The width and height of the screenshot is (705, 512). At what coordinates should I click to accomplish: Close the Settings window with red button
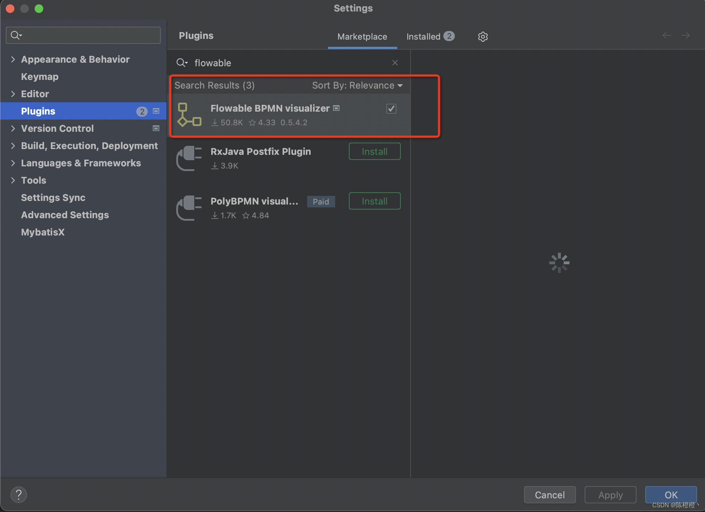tap(10, 9)
